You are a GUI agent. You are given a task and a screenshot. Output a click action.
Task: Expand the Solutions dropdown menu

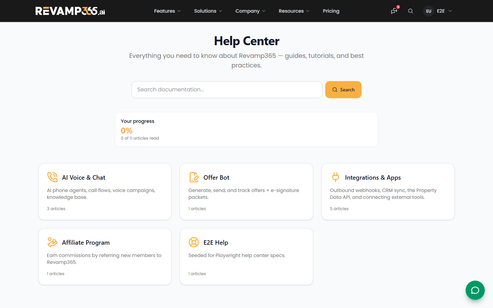coord(208,11)
